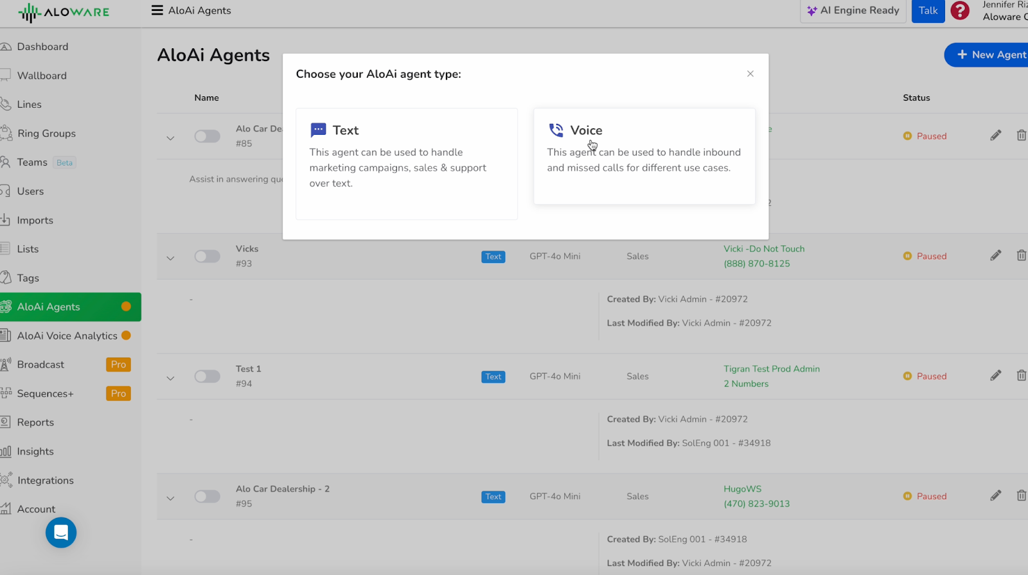Screen dimensions: 1028x575
Task: Click the Broadcast tower sidebar icon
Action: pyautogui.click(x=6, y=365)
